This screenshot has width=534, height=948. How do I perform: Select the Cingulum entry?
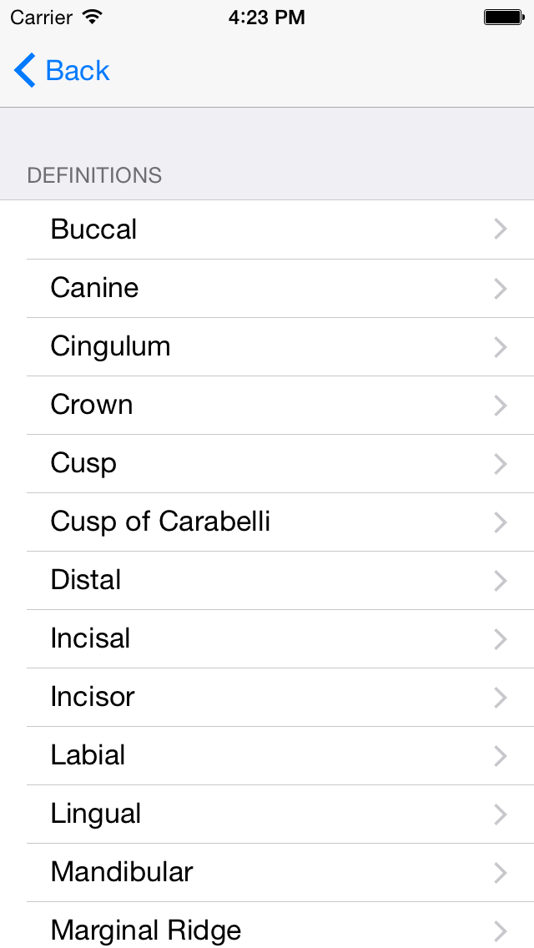tap(110, 346)
